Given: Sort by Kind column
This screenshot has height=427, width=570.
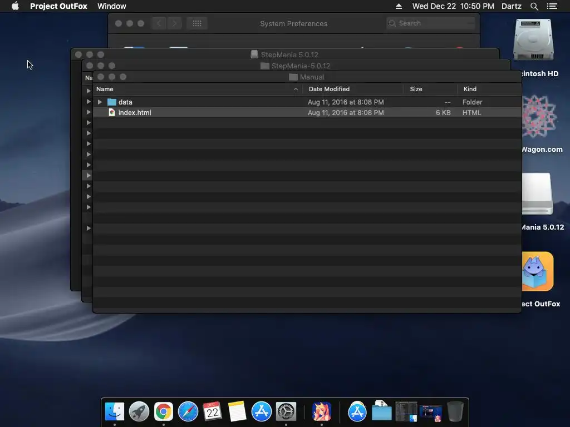Looking at the screenshot, I should (470, 89).
